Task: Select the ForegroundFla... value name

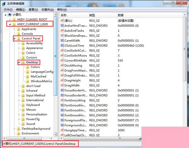Action: 76,120
